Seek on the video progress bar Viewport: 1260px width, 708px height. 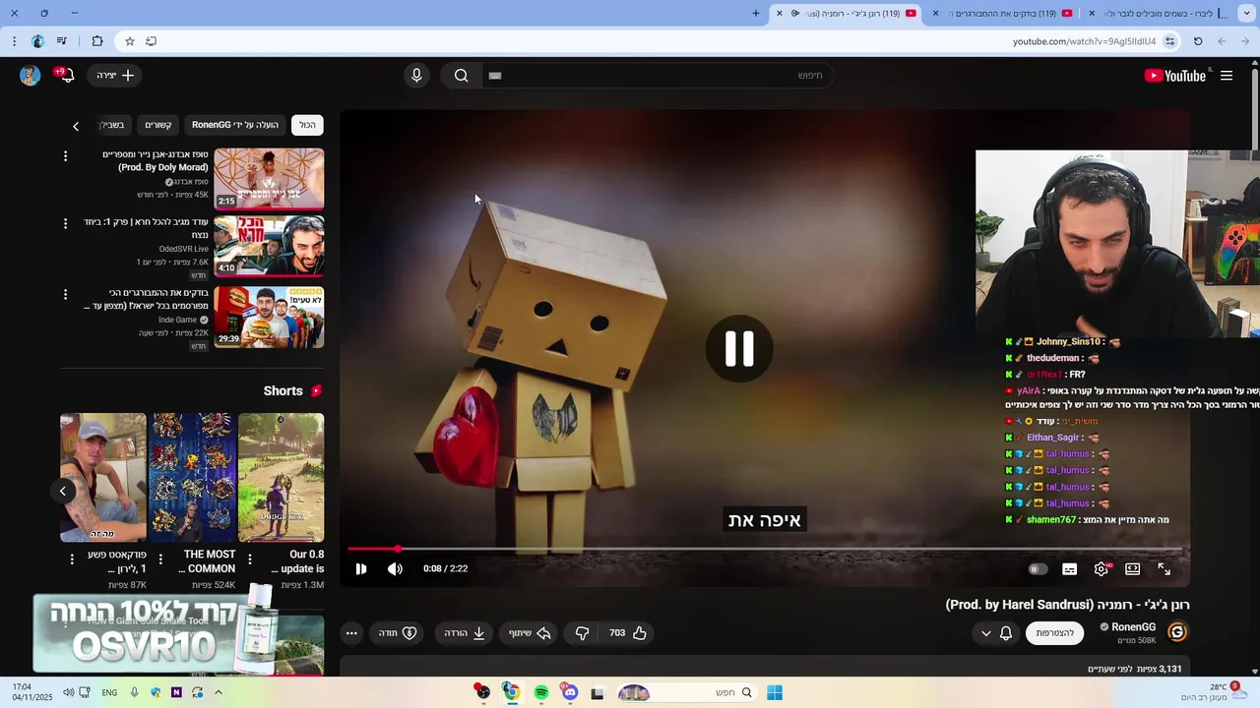pyautogui.click(x=765, y=549)
